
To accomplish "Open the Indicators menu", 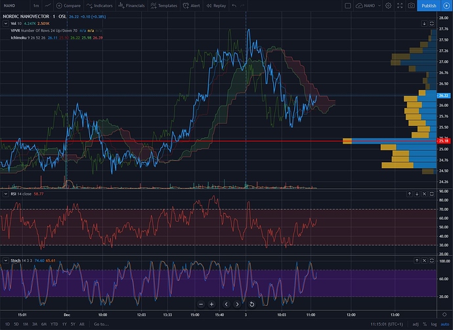I will pos(99,5).
